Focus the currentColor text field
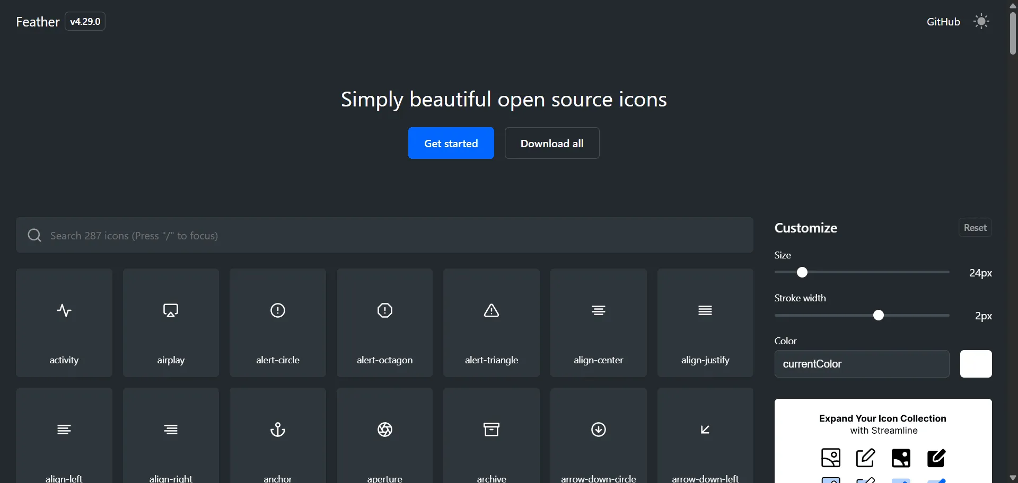Image resolution: width=1018 pixels, height=483 pixels. click(x=862, y=364)
